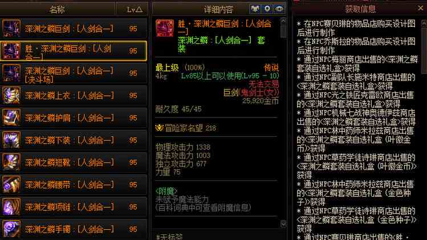Select 深渊之鳞腰带 belt icon
The height and width of the screenshot is (240, 427).
[x=11, y=185]
